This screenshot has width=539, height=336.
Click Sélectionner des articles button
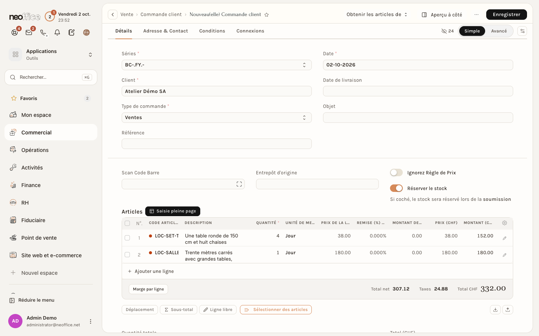[276, 309]
